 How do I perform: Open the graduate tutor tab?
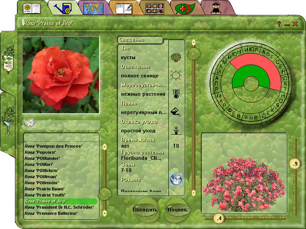(x=215, y=9)
